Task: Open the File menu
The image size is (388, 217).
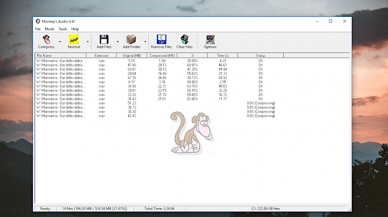Action: click(x=38, y=29)
